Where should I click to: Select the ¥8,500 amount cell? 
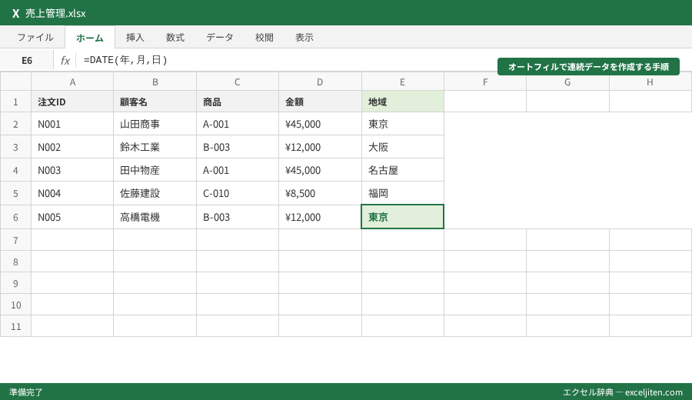[x=320, y=193]
